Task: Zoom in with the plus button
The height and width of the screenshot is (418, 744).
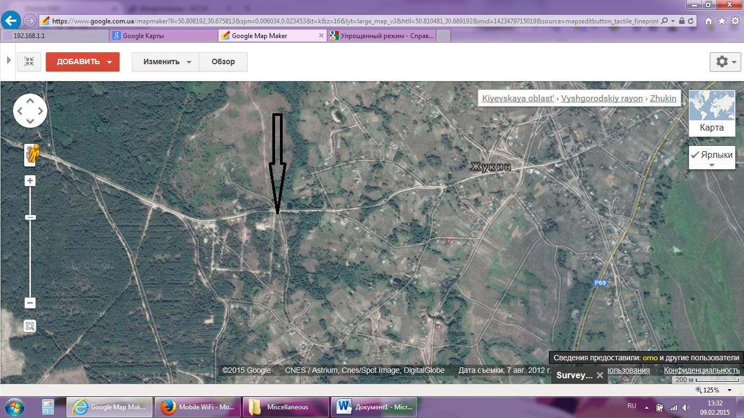Action: [x=30, y=181]
